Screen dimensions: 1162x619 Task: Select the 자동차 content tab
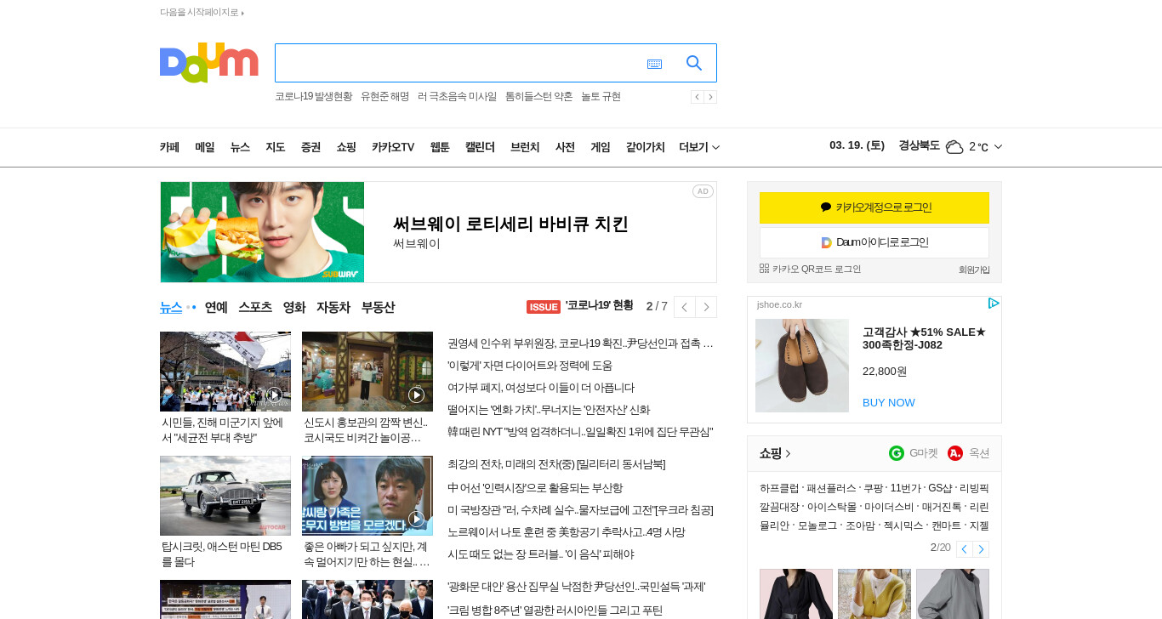pos(333,307)
